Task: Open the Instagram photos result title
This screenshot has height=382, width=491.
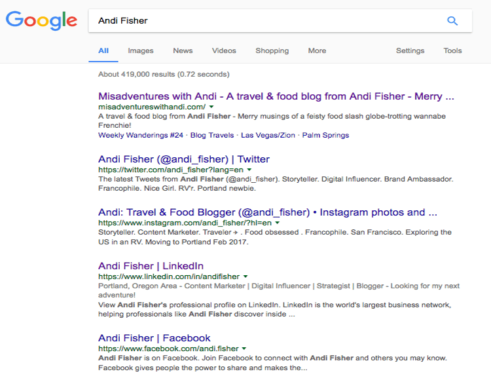Action: click(267, 212)
